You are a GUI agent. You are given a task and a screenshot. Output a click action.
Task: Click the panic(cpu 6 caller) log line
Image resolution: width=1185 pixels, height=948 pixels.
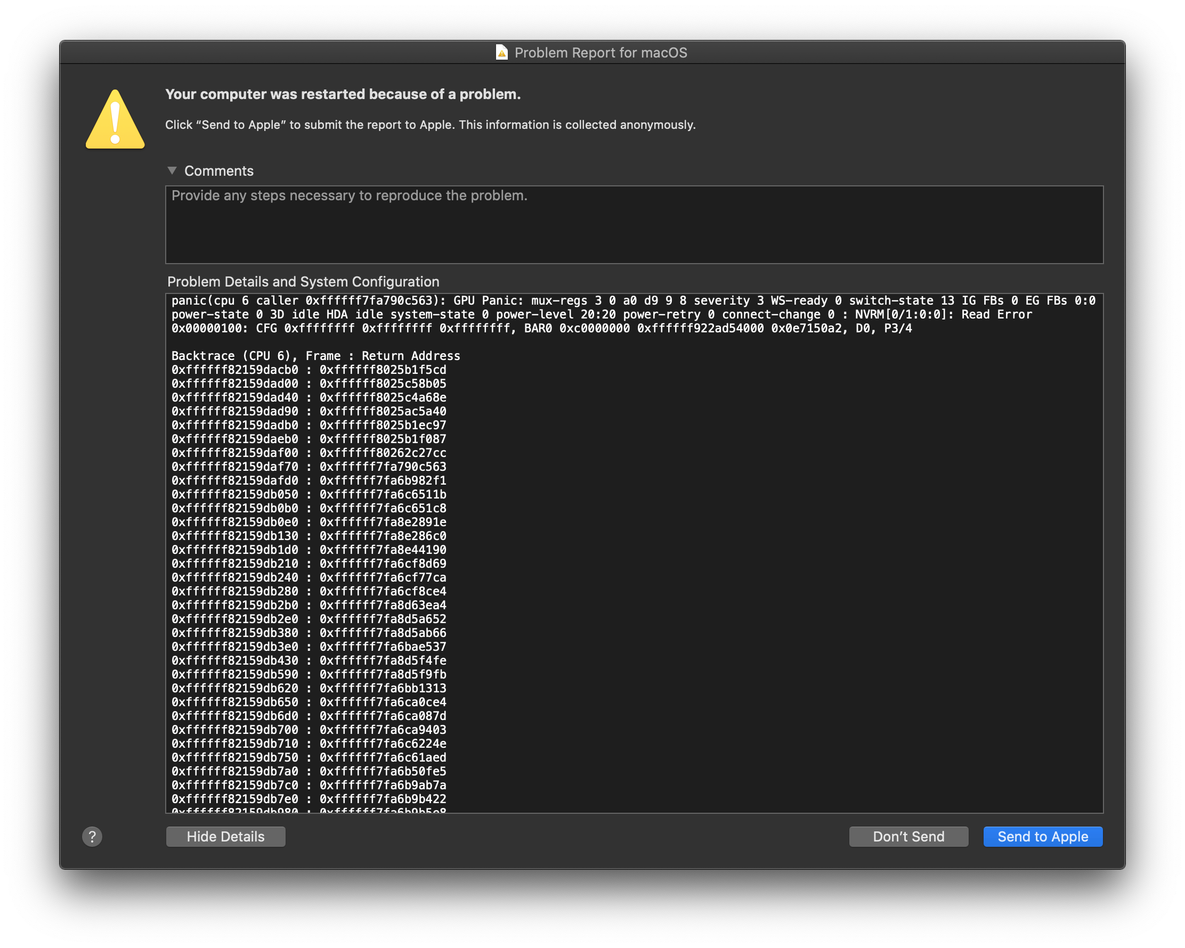632,301
